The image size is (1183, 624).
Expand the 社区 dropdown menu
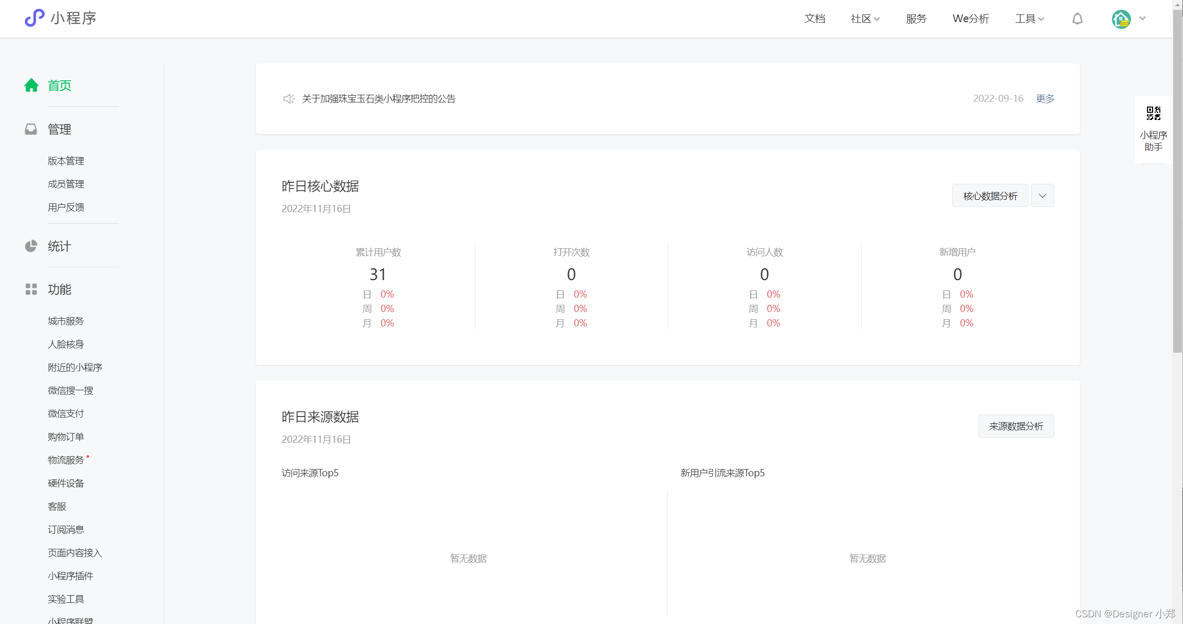point(865,19)
